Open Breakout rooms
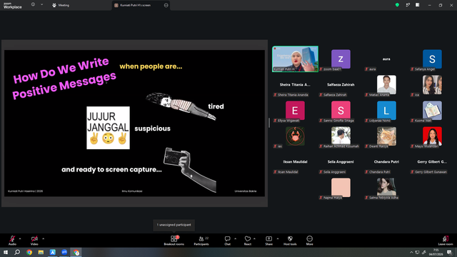457x257 pixels. coord(174,241)
